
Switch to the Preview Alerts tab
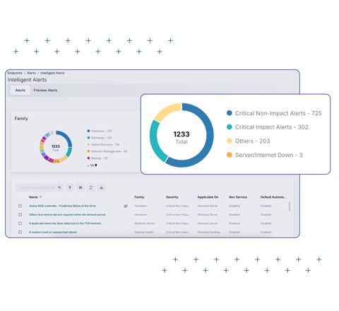[x=45, y=90]
